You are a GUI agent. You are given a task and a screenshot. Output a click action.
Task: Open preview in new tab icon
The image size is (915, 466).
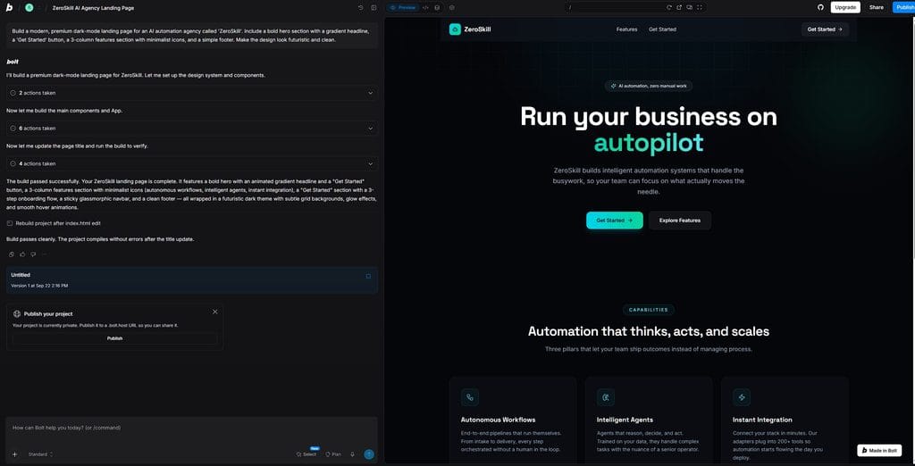[679, 7]
